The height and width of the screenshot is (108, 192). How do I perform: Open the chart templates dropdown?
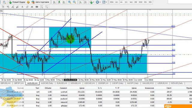pos(104,2)
